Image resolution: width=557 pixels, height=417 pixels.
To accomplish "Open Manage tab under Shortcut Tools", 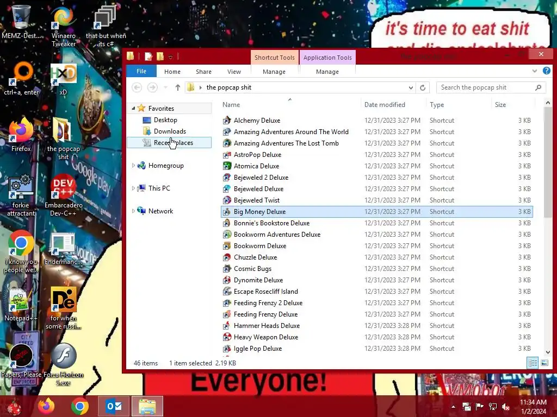I will tap(274, 72).
